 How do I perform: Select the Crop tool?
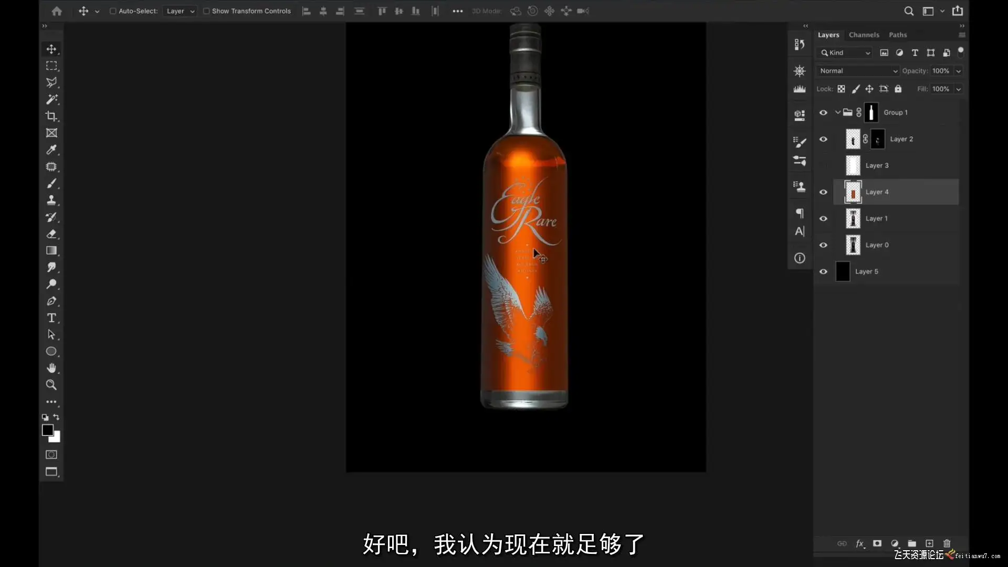click(x=51, y=116)
